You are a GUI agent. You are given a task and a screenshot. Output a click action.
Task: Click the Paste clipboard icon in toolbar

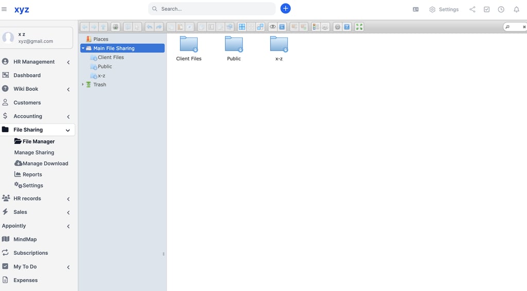click(x=180, y=27)
